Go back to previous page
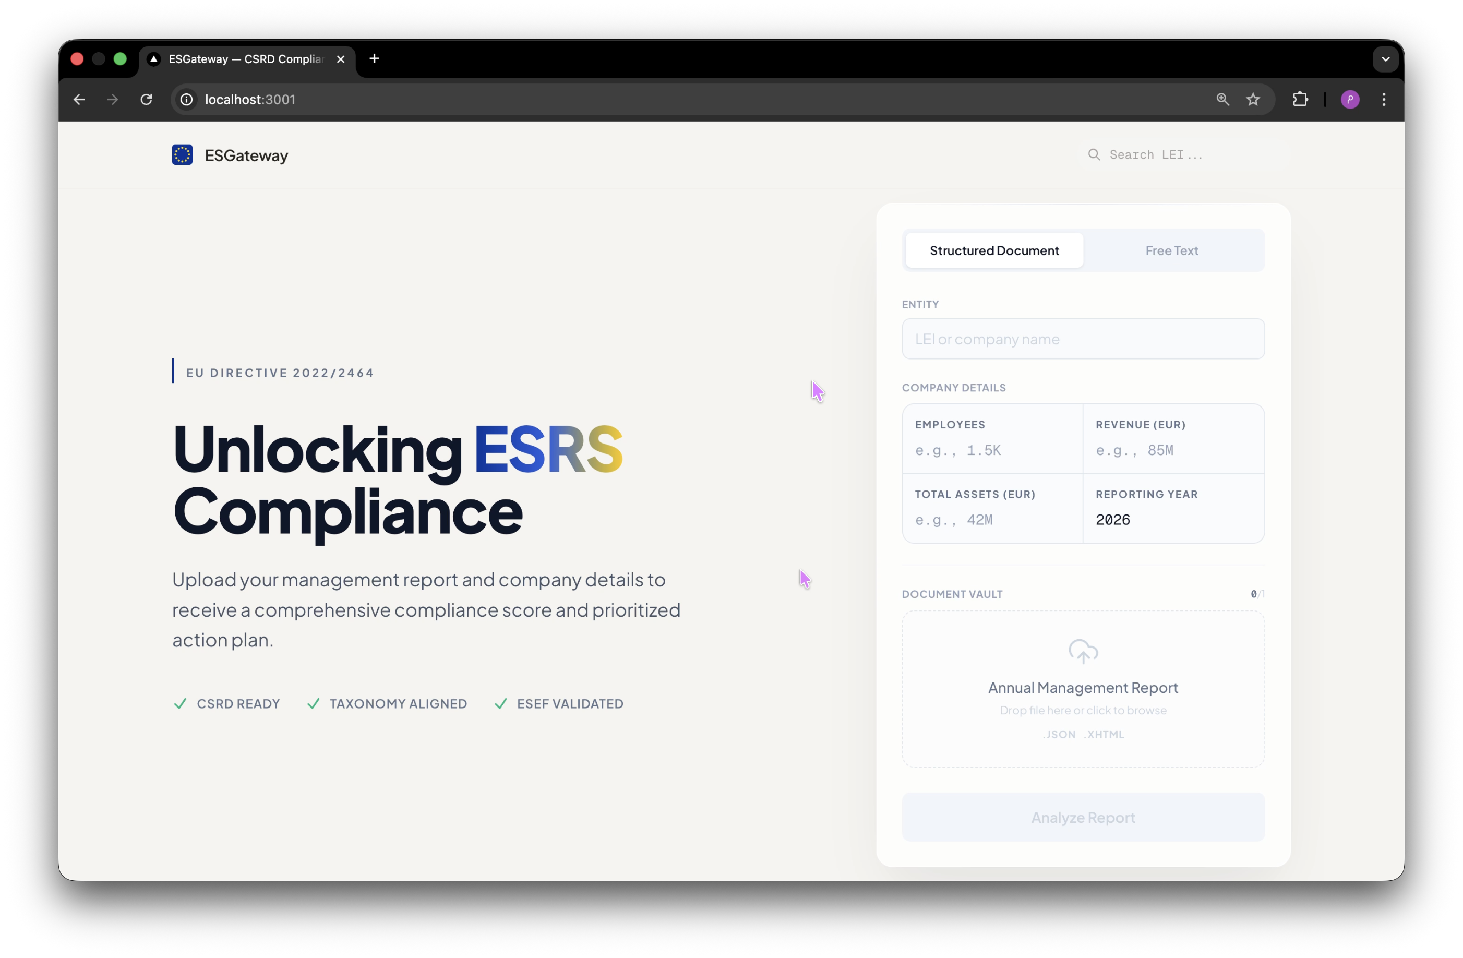 point(79,100)
